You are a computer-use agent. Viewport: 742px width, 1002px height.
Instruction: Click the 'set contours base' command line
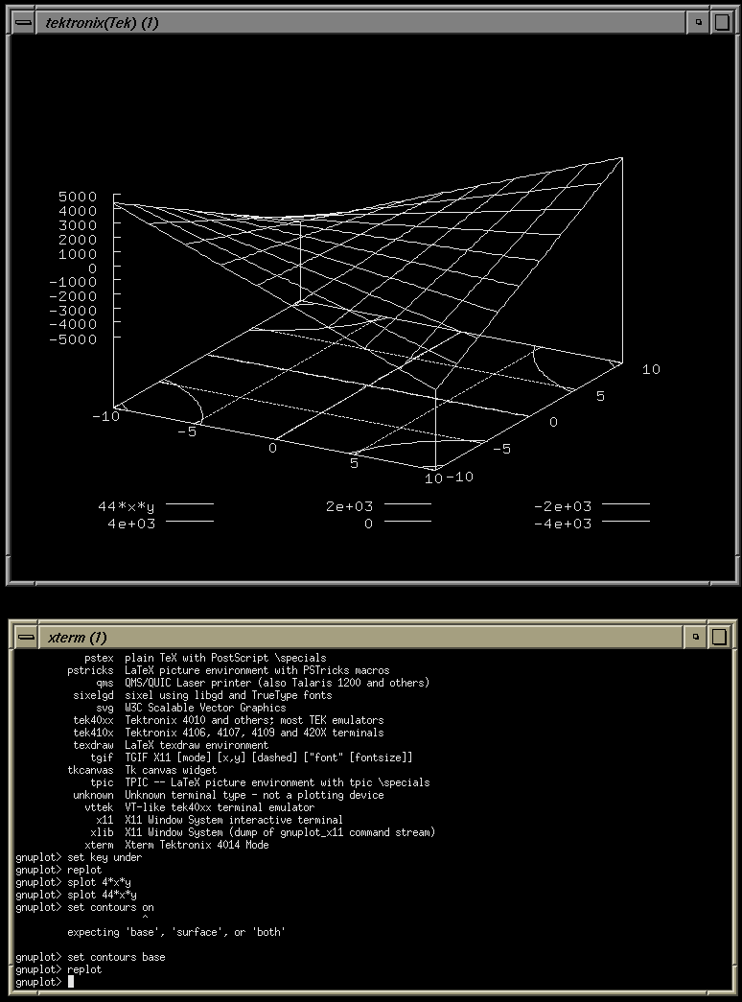point(115,957)
